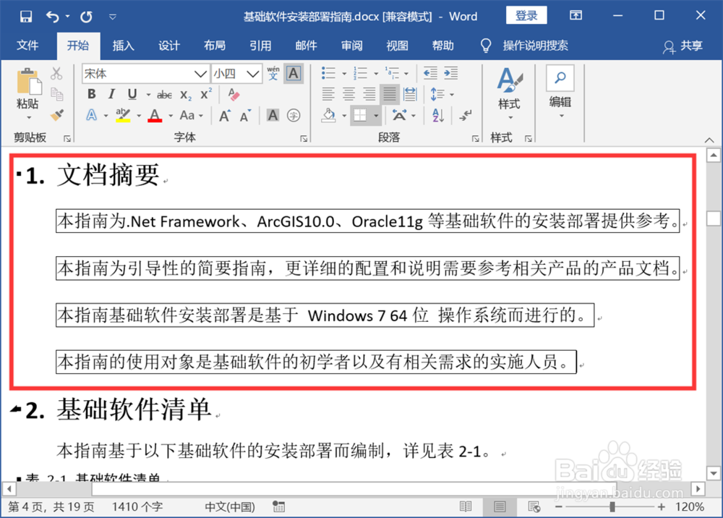Open the 文件 menu
This screenshot has height=518, width=723.
point(29,46)
